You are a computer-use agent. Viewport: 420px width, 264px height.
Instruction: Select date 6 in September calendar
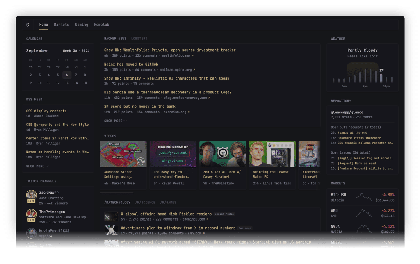click(x=67, y=75)
